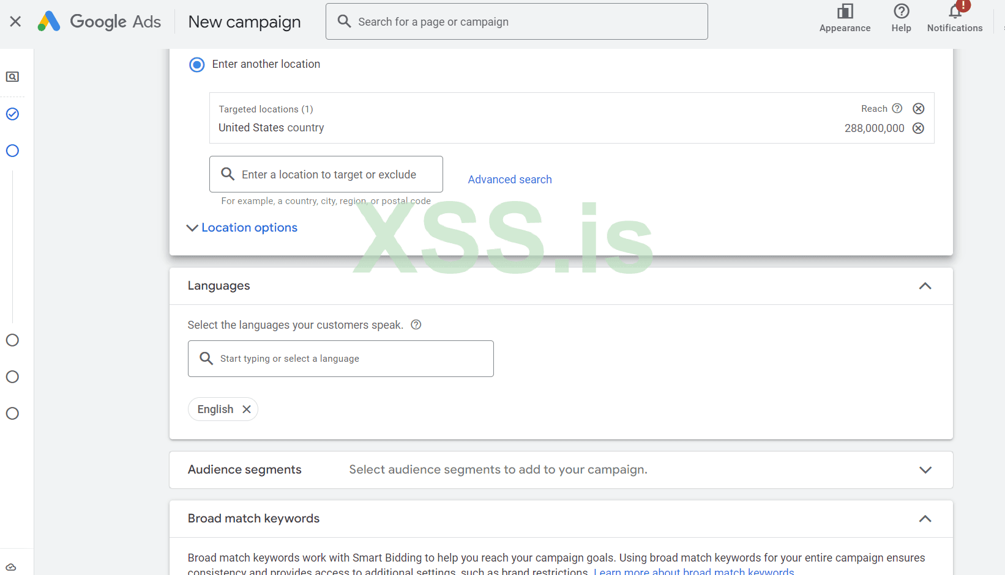The height and width of the screenshot is (575, 1005).
Task: Click the Appearance icon in header
Action: pyautogui.click(x=845, y=12)
